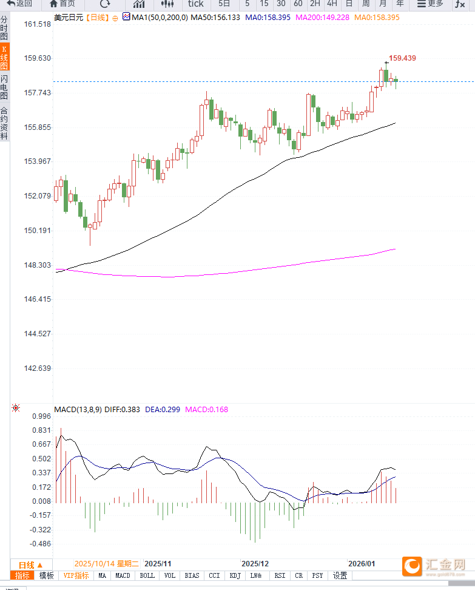This screenshot has width=475, height=590.
Task: Go to 首页 home page
Action: (62, 4)
